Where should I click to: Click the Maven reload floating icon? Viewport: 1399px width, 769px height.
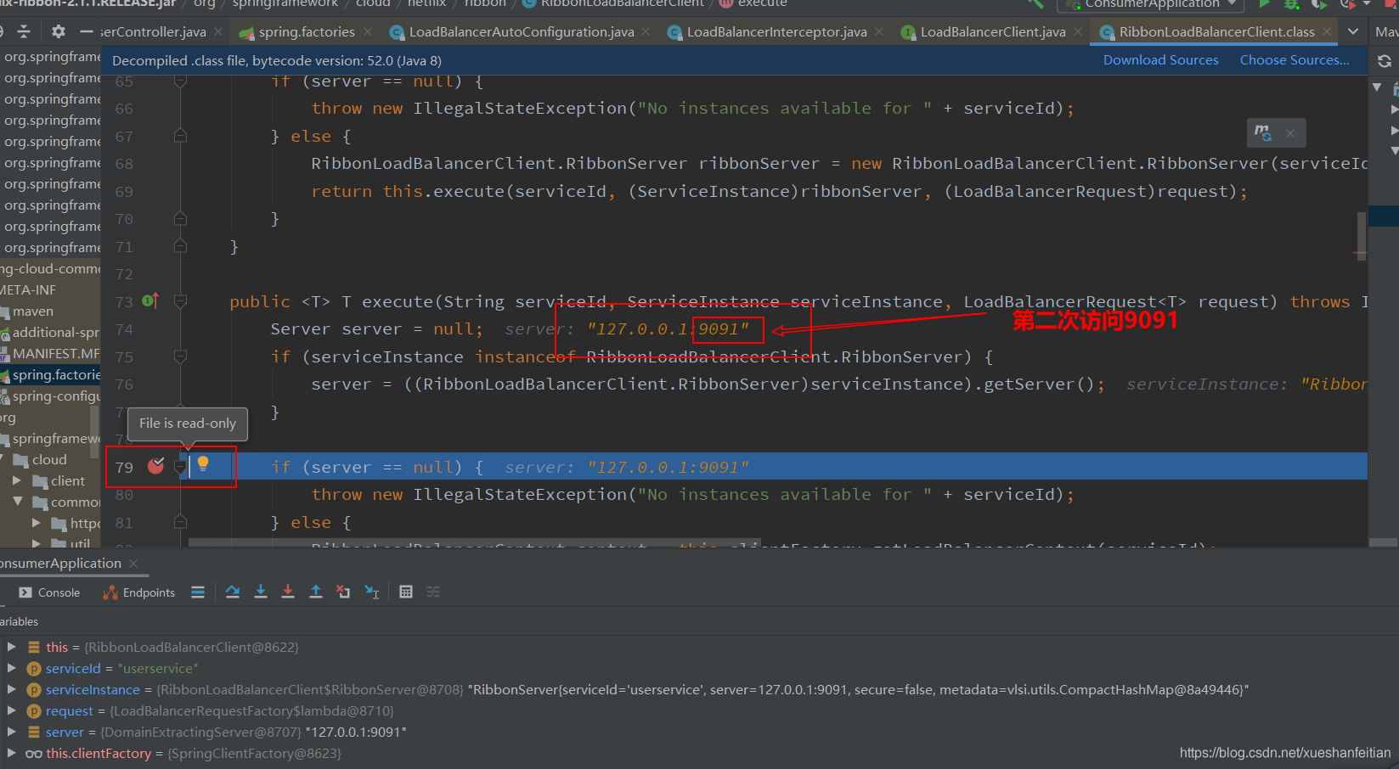coord(1263,132)
